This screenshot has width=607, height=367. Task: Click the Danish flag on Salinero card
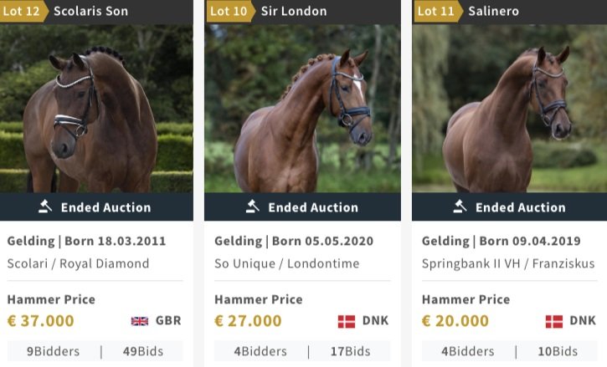click(x=554, y=321)
